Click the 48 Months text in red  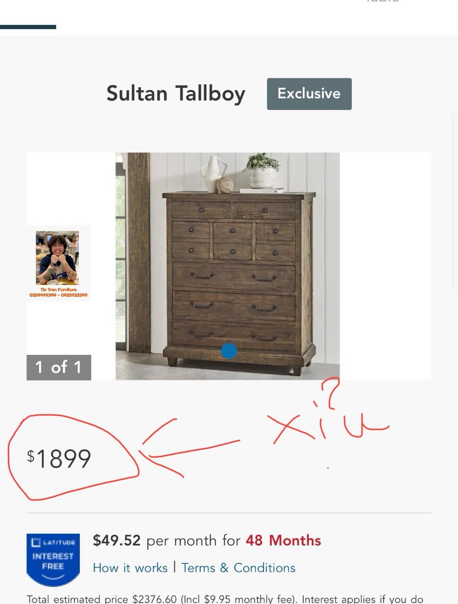tap(283, 540)
